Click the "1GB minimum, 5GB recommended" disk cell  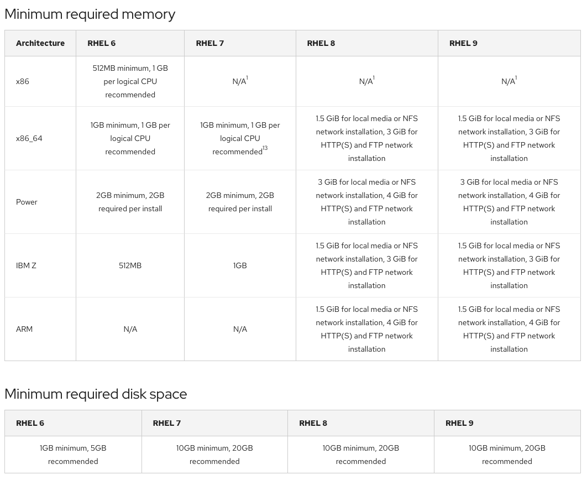73,455
